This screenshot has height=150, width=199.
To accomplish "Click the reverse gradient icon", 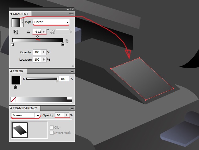I will pyautogui.click(x=16, y=32).
